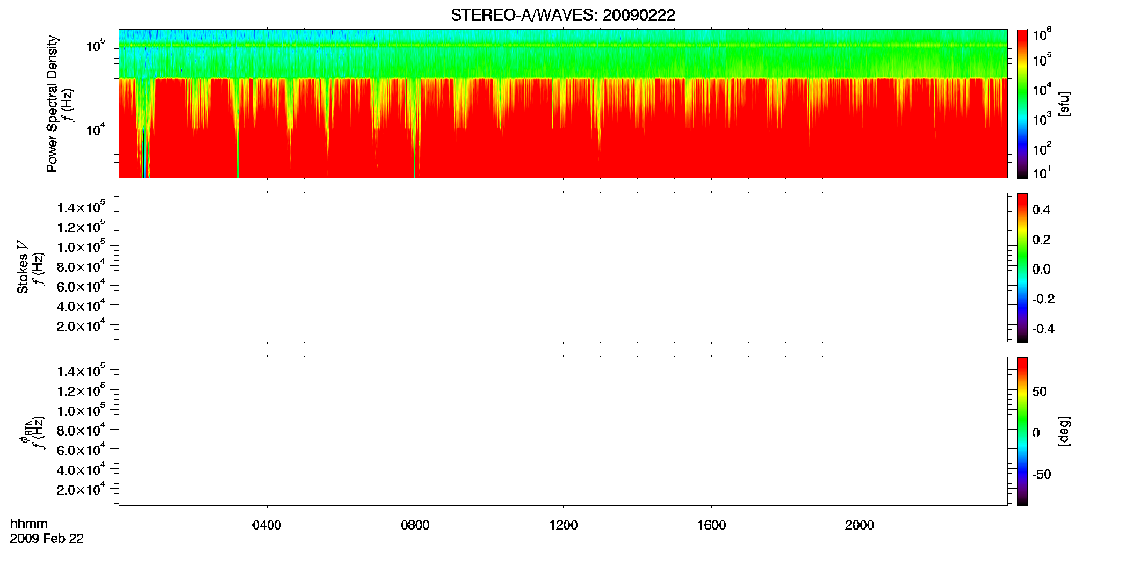
Task: Click the 0.0 label on Stokes colorbar
Action: click(1041, 270)
